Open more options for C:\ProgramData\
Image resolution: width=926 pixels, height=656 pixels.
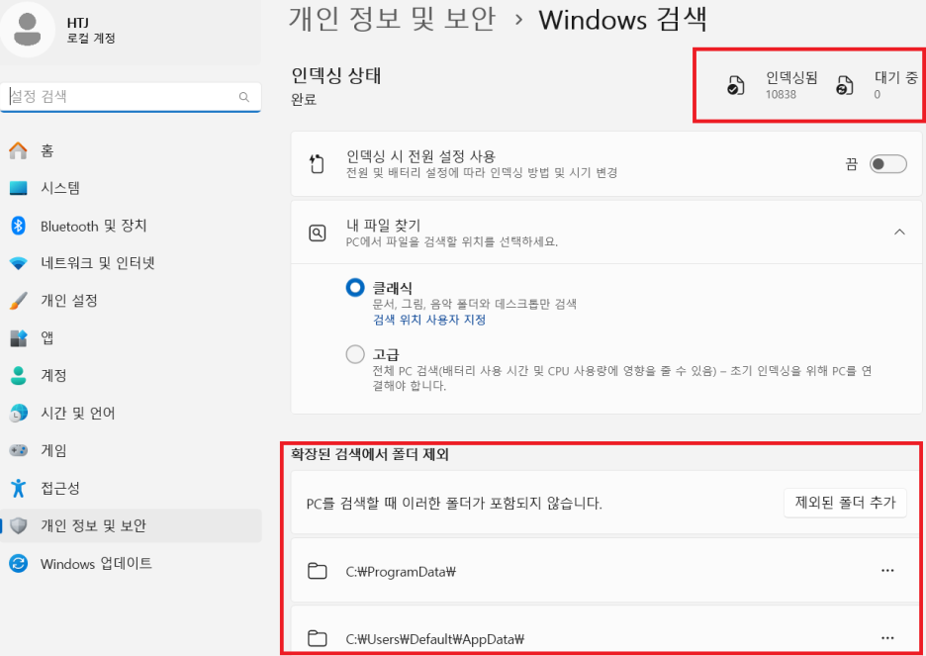(x=887, y=570)
